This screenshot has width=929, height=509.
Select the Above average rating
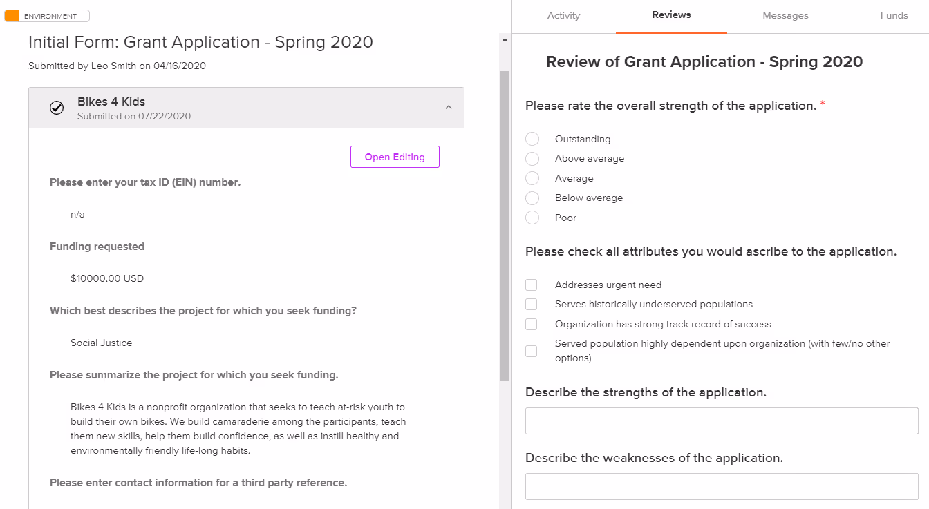coord(532,159)
